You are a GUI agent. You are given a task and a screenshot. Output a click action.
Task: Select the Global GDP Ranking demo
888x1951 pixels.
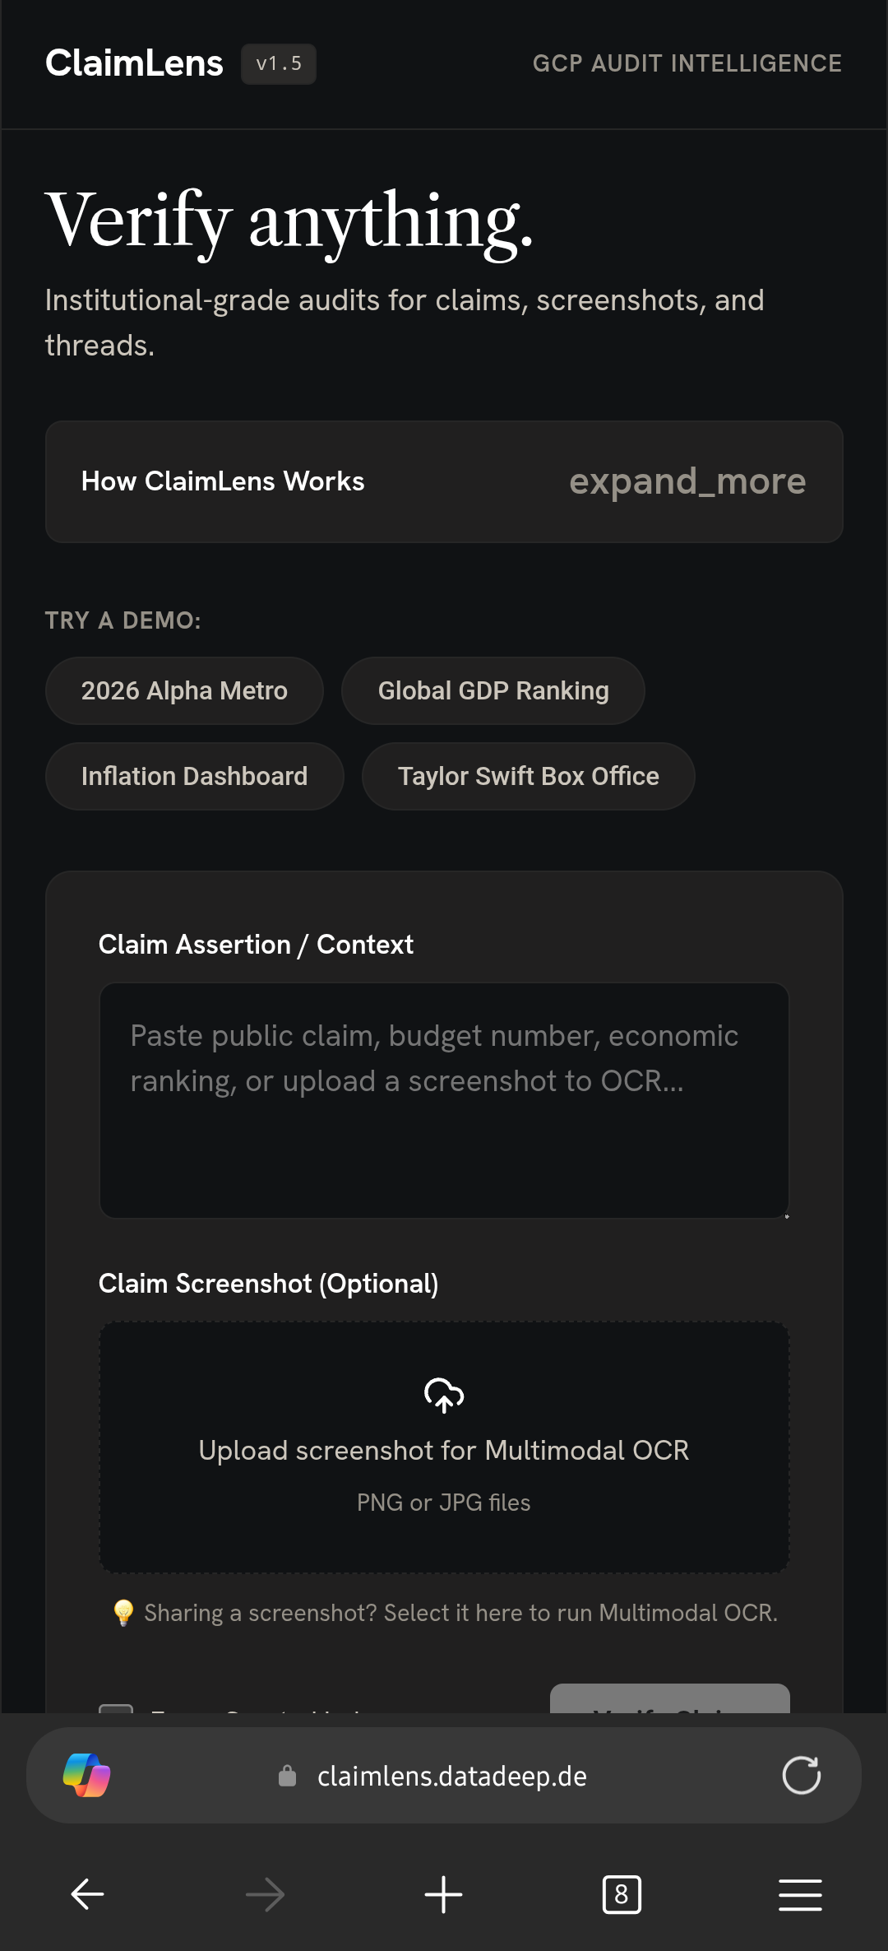coord(493,690)
